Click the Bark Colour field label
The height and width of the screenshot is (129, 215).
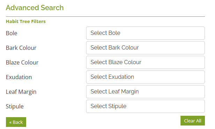click(x=21, y=48)
